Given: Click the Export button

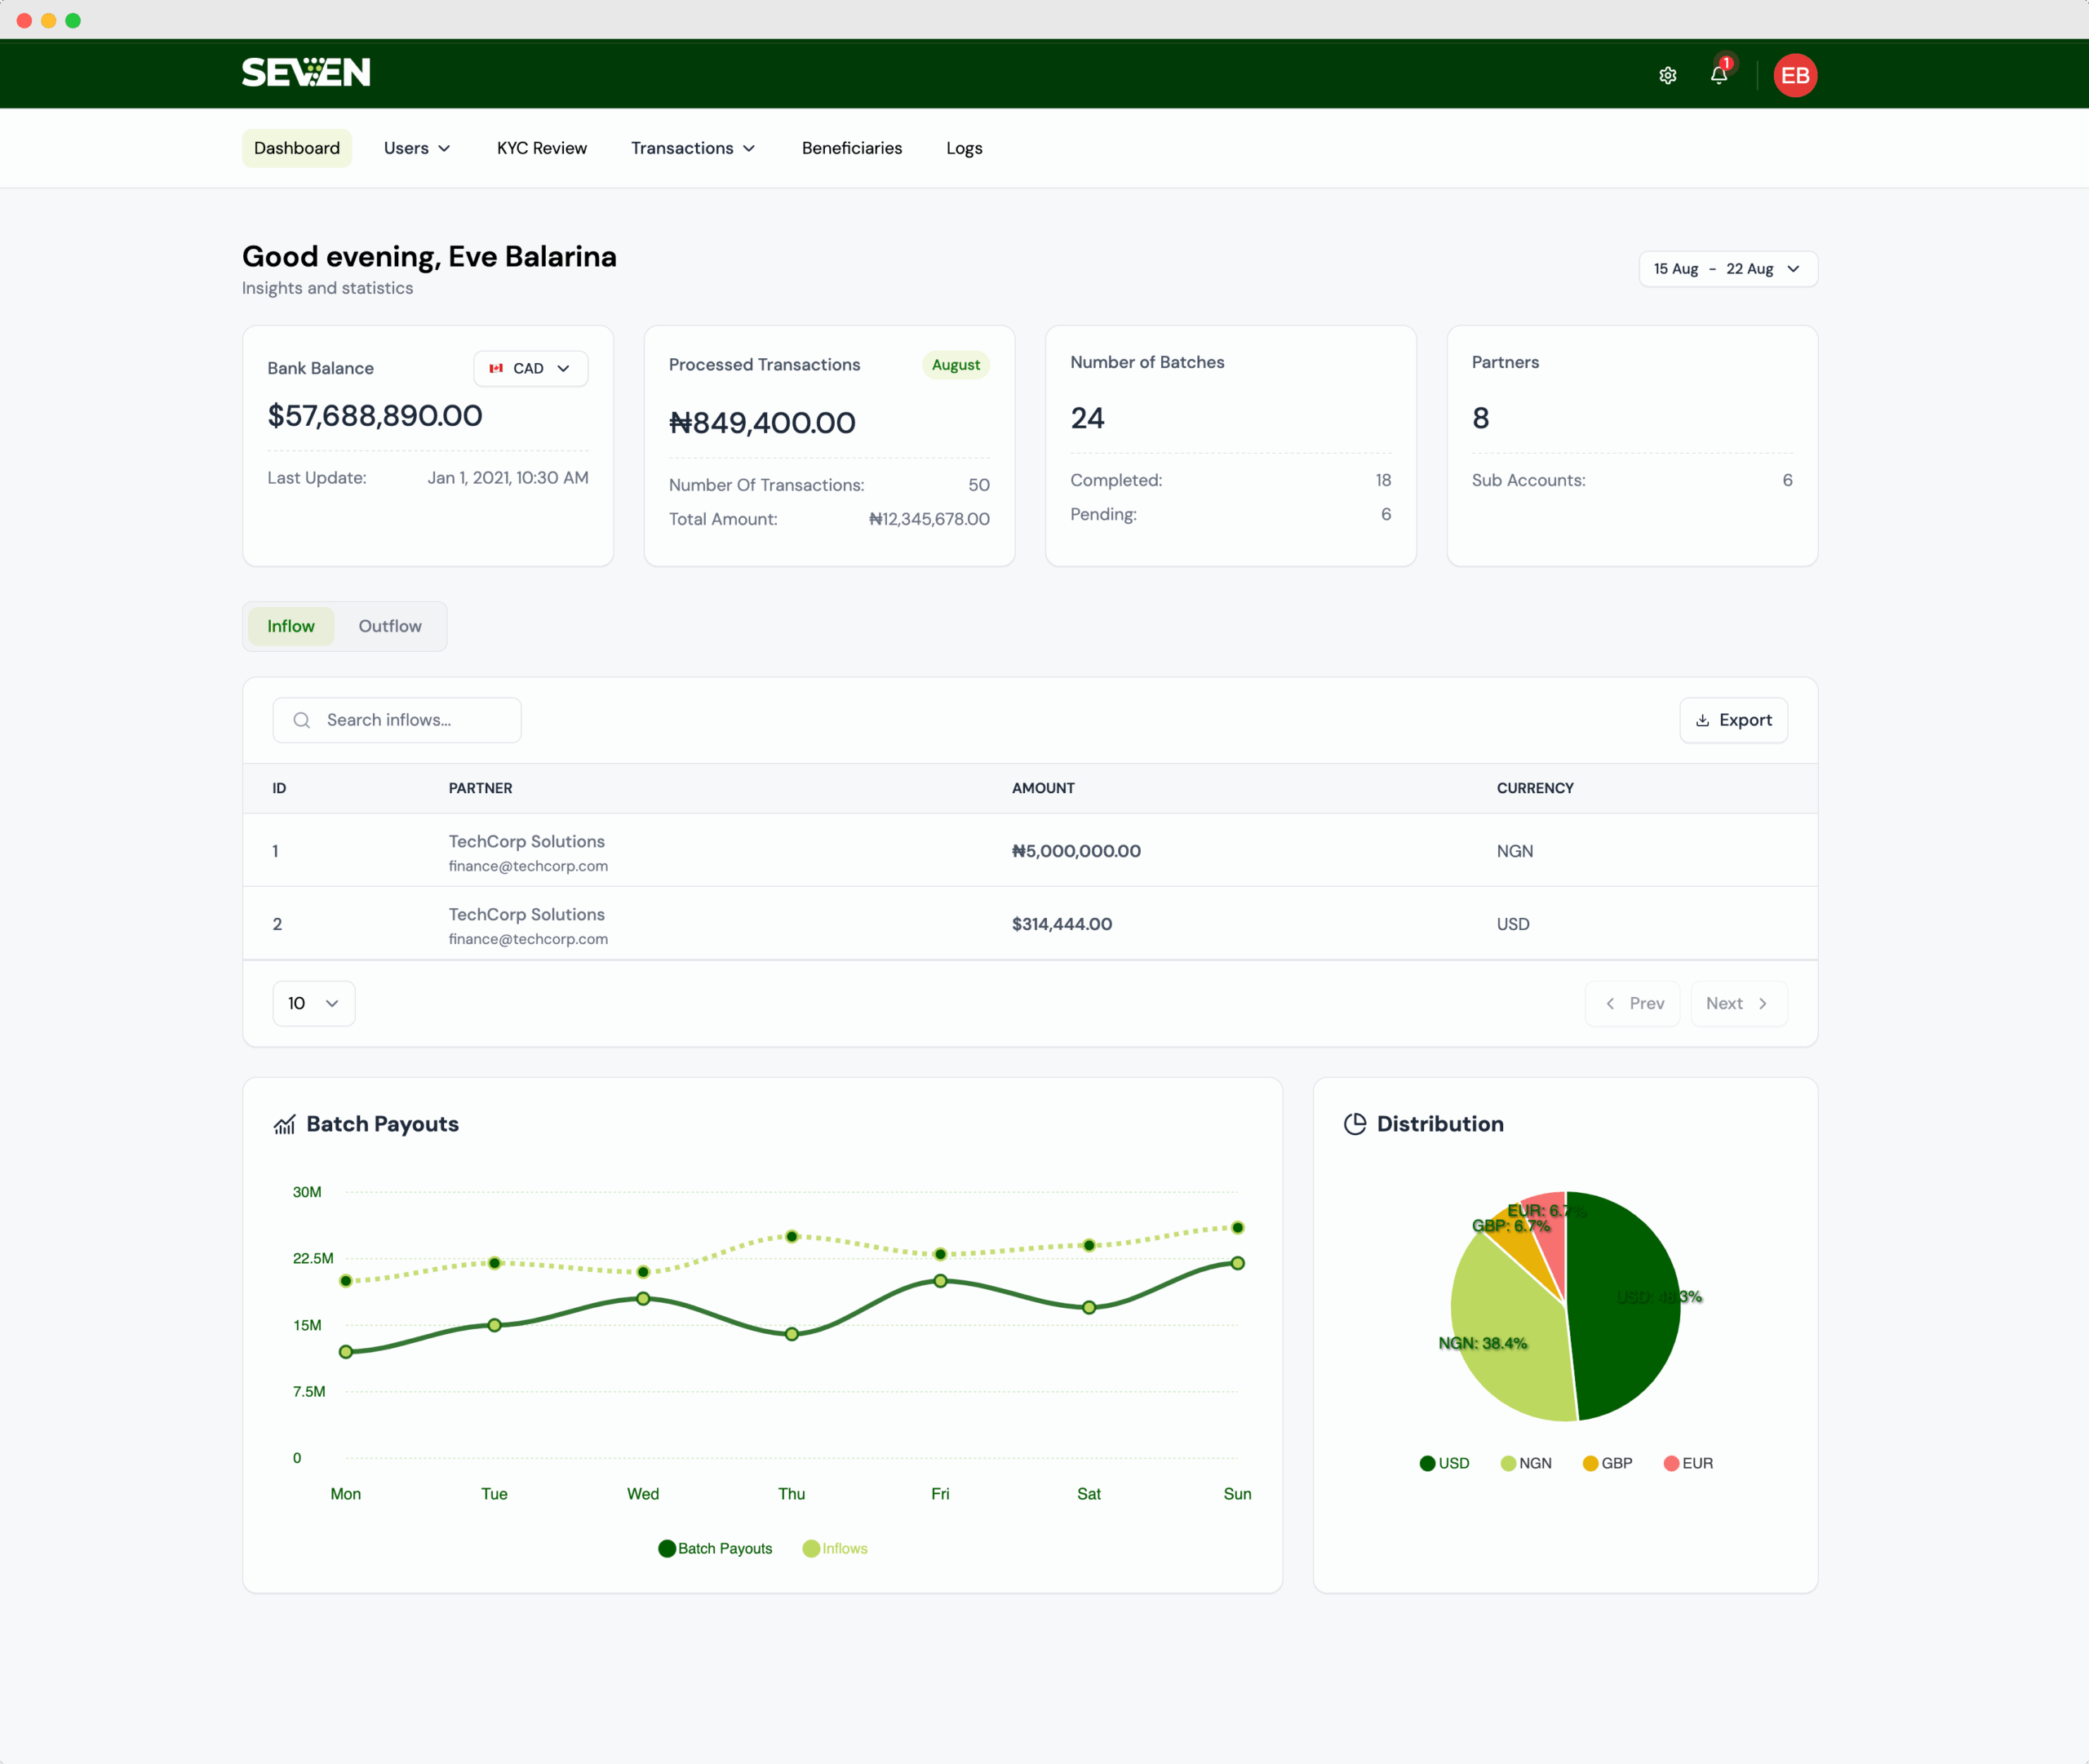Looking at the screenshot, I should pyautogui.click(x=1733, y=720).
